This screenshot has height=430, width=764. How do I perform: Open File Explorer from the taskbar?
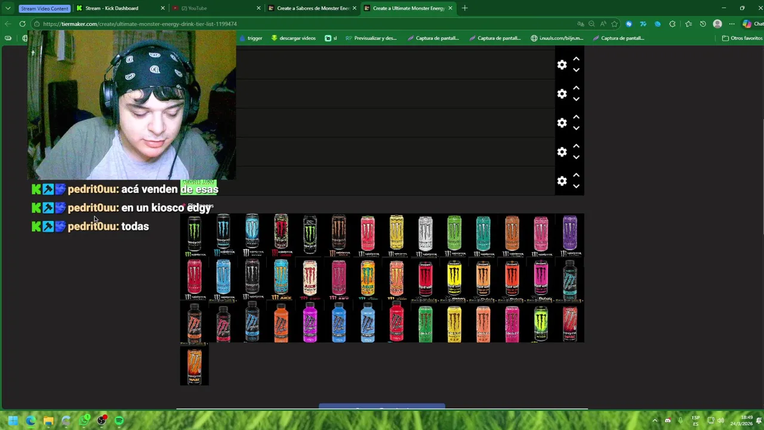tap(48, 420)
